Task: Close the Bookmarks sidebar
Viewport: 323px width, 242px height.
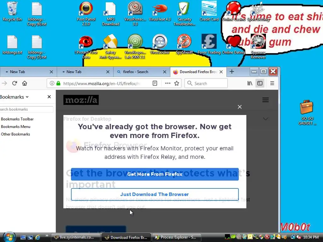Action: coord(49,97)
